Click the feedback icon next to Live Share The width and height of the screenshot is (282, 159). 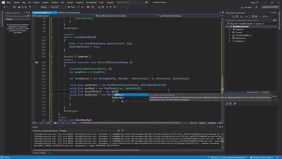click(256, 7)
